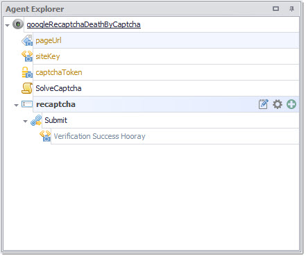Open the gear settings for recaptcha

(x=278, y=104)
